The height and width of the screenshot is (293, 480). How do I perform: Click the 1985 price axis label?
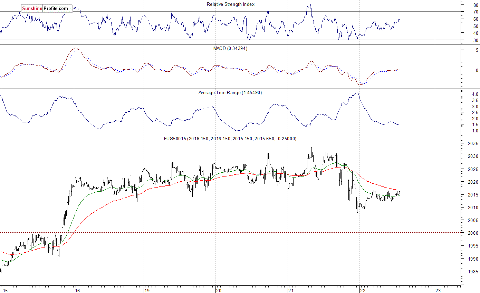(x=473, y=272)
